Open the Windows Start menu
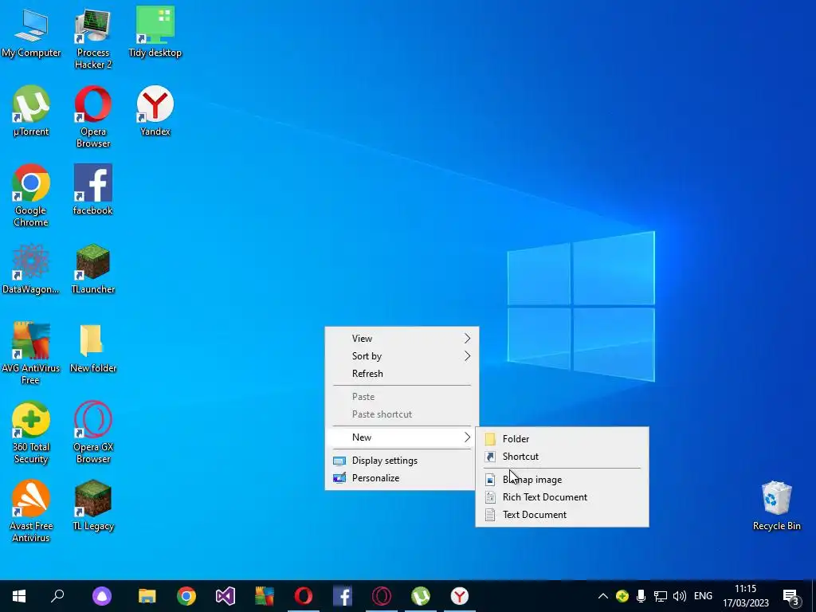 [x=19, y=596]
